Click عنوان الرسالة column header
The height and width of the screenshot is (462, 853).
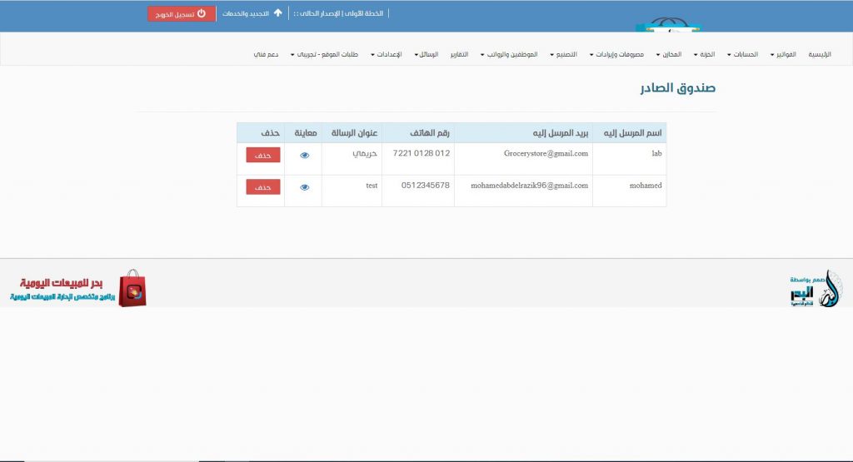(354, 132)
